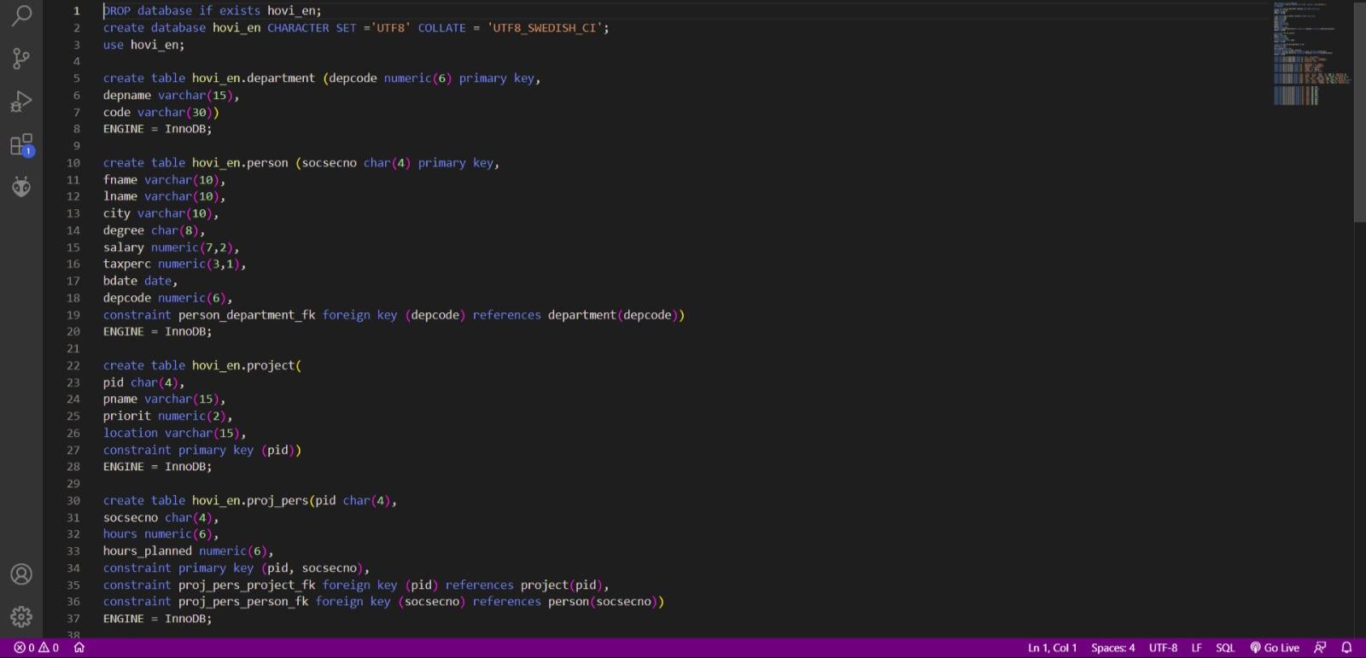Click 'ENGINE = InnoDB;' on line 37

click(158, 619)
